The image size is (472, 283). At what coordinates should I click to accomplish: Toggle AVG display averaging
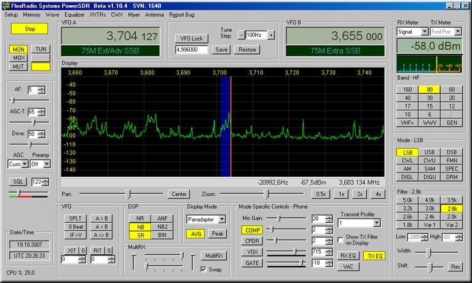click(195, 234)
